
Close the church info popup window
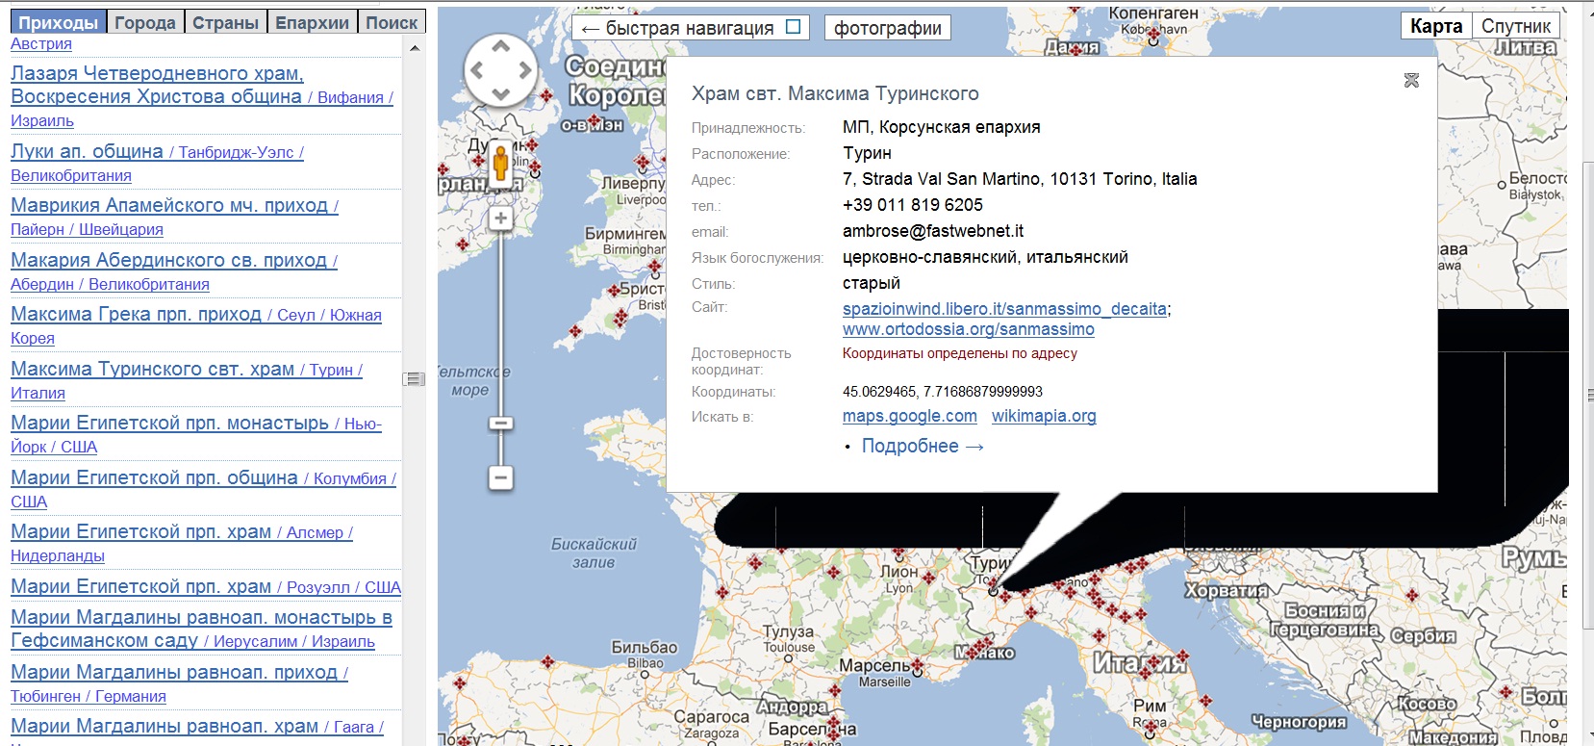coord(1411,81)
